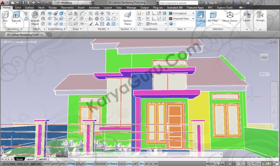Click the Print icon in quick access toolbar
This screenshot has width=280, height=166.
pyautogui.click(x=34, y=3)
